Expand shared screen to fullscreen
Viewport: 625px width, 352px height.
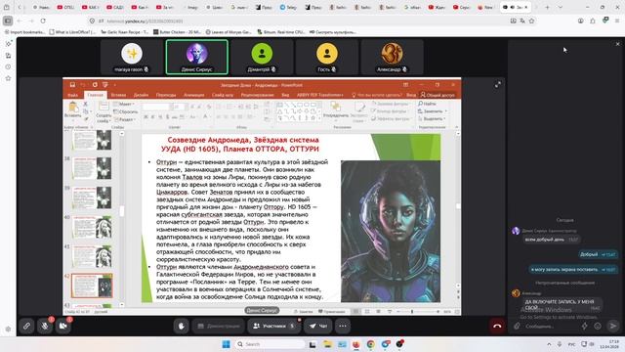(498, 85)
